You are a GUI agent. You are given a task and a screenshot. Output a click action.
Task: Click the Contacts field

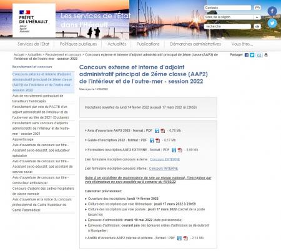pyautogui.click(x=227, y=7)
